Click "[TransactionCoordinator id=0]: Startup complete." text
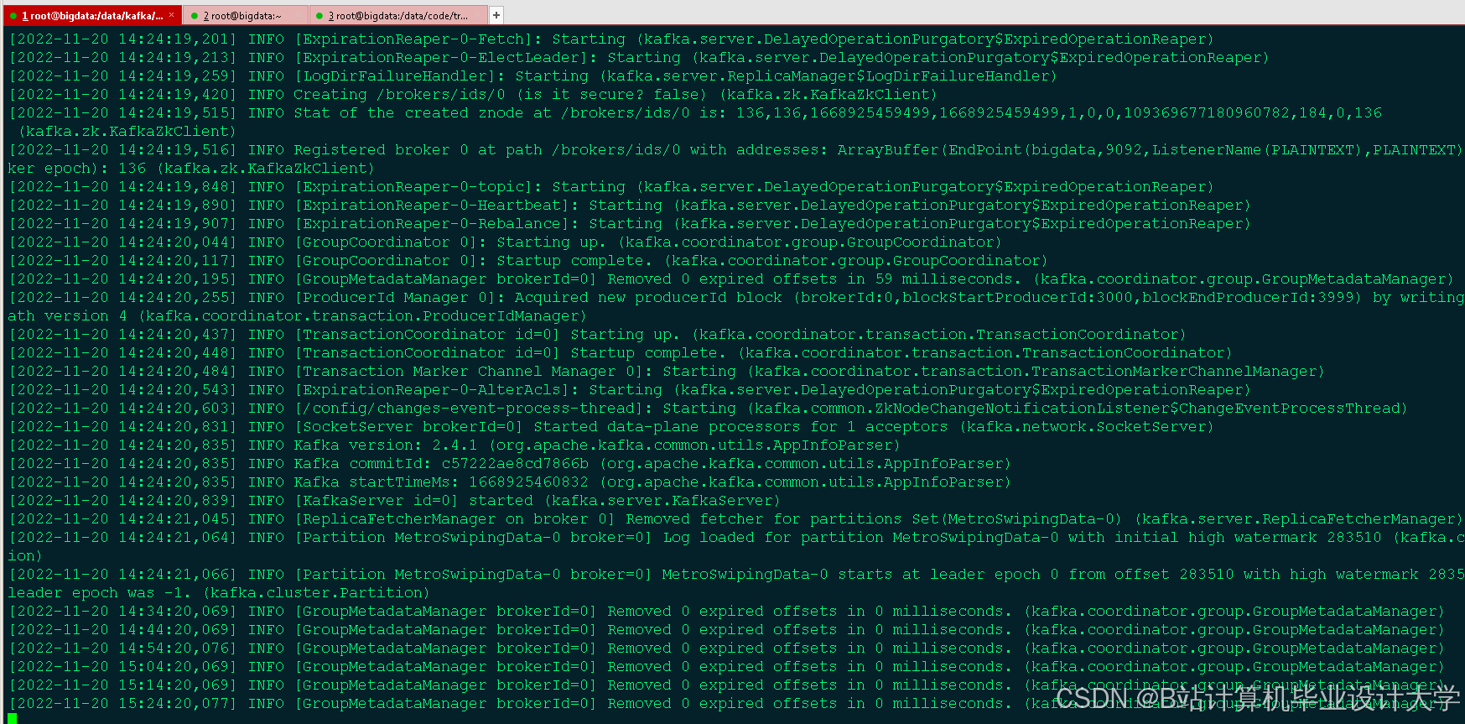The height and width of the screenshot is (724, 1465). (510, 353)
